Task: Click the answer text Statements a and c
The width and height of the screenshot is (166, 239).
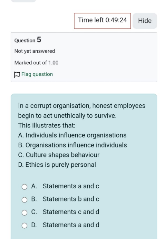Action: click(71, 186)
